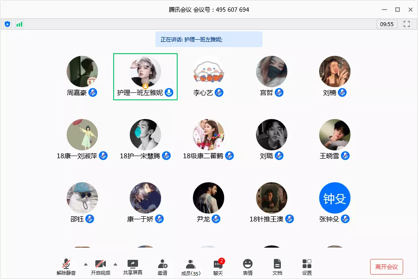Click muted mic icon beside 王晓雪

pyautogui.click(x=345, y=156)
